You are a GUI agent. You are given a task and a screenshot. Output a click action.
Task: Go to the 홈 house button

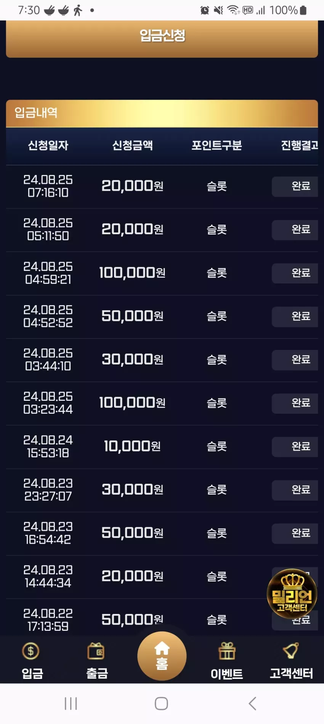click(162, 656)
